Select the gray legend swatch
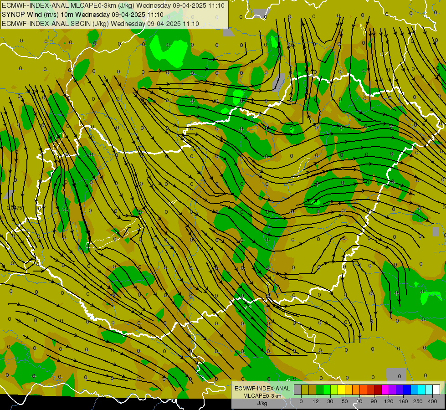Image resolution: width=446 pixels, height=410 pixels. click(x=298, y=389)
